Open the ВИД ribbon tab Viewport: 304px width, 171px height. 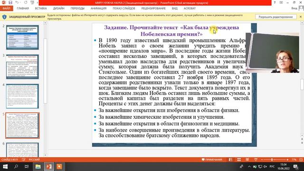tap(174, 9)
